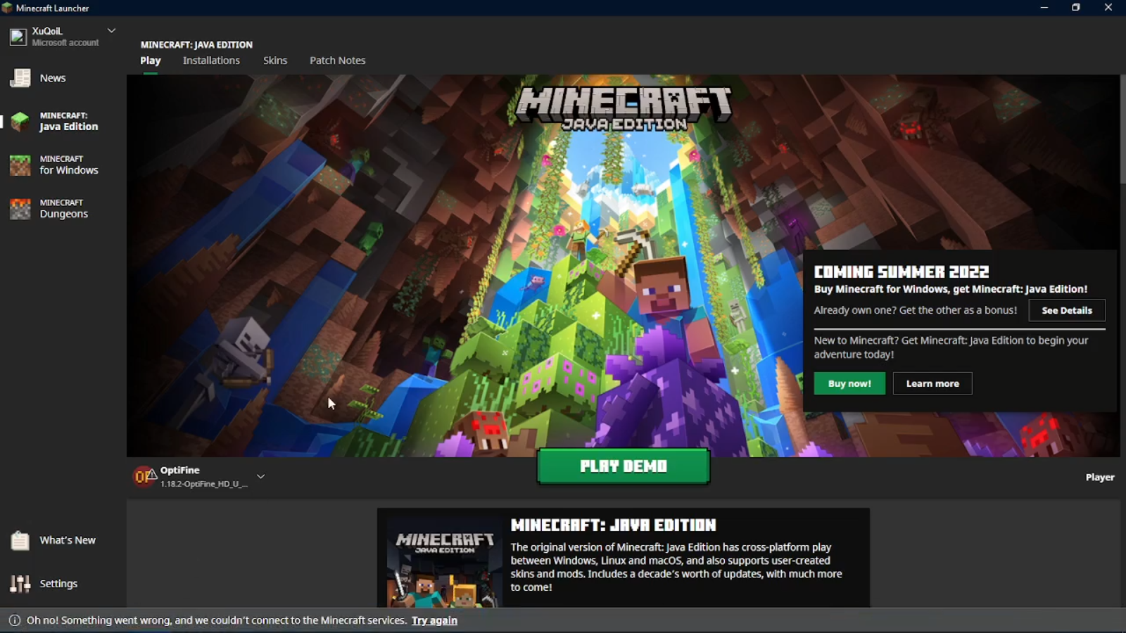Click the MINECRAFT: JAVA EDITION description heading
Screen dimensions: 1126x633
(x=613, y=525)
